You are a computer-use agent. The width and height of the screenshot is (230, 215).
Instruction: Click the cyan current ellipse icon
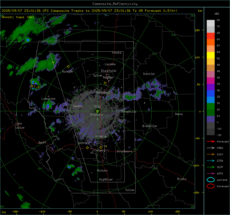click(211, 180)
